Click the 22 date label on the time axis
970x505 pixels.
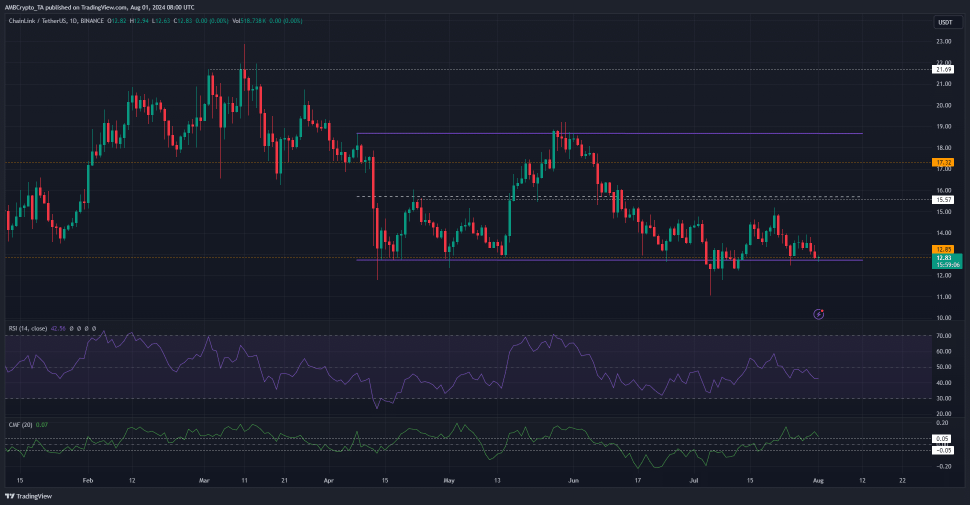point(902,480)
